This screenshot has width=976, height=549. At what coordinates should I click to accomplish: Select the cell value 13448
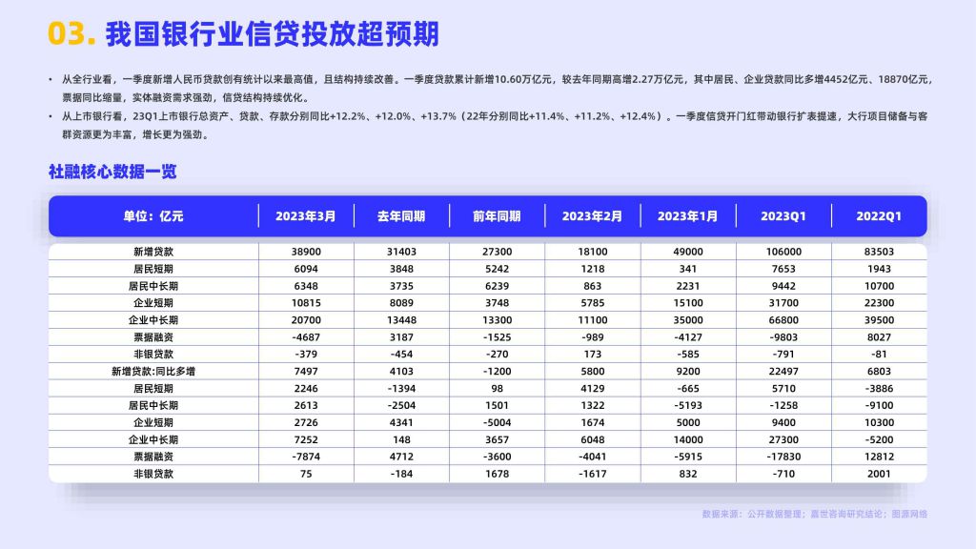coord(401,320)
